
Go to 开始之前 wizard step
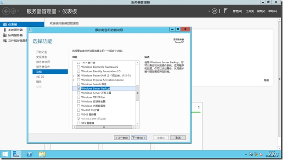41,52
